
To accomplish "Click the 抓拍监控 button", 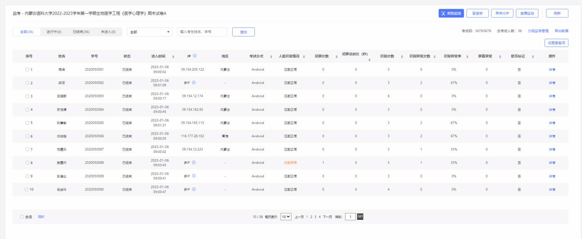I will [x=451, y=13].
